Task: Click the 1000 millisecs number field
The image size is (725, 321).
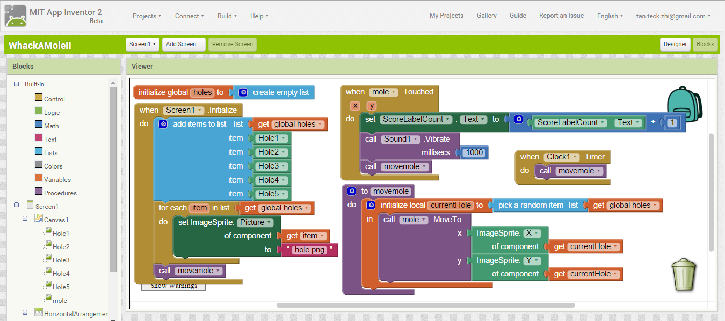Action: (474, 152)
